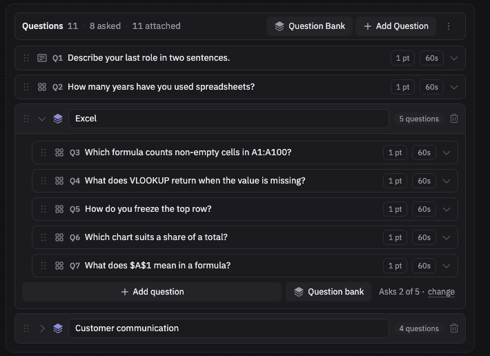Expand the $A$1 question Q7 chevron
Image resolution: width=490 pixels, height=356 pixels.
[x=447, y=266]
